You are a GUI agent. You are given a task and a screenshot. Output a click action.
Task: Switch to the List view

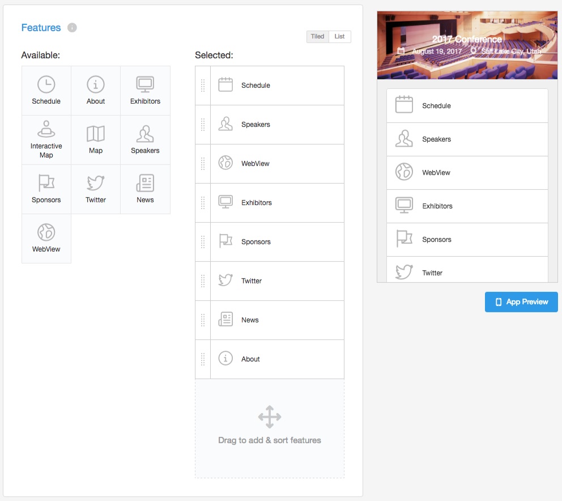pyautogui.click(x=339, y=37)
